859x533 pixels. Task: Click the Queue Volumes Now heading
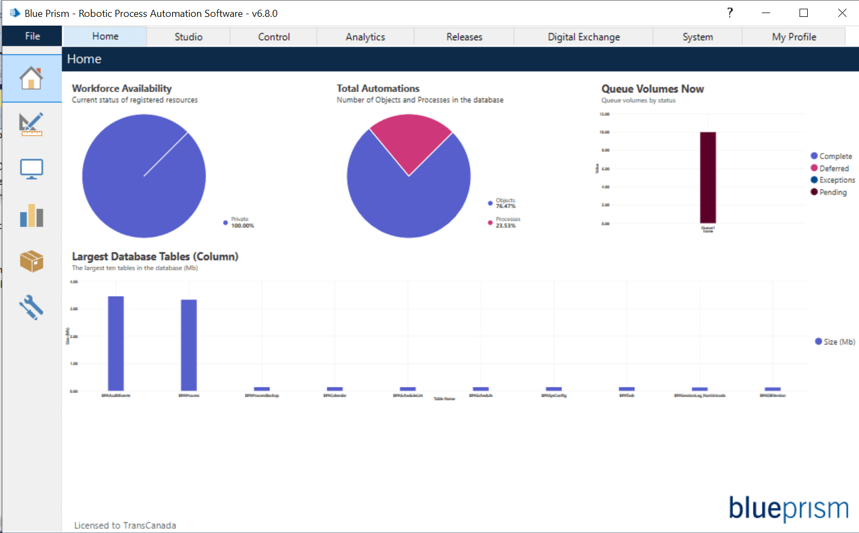652,89
